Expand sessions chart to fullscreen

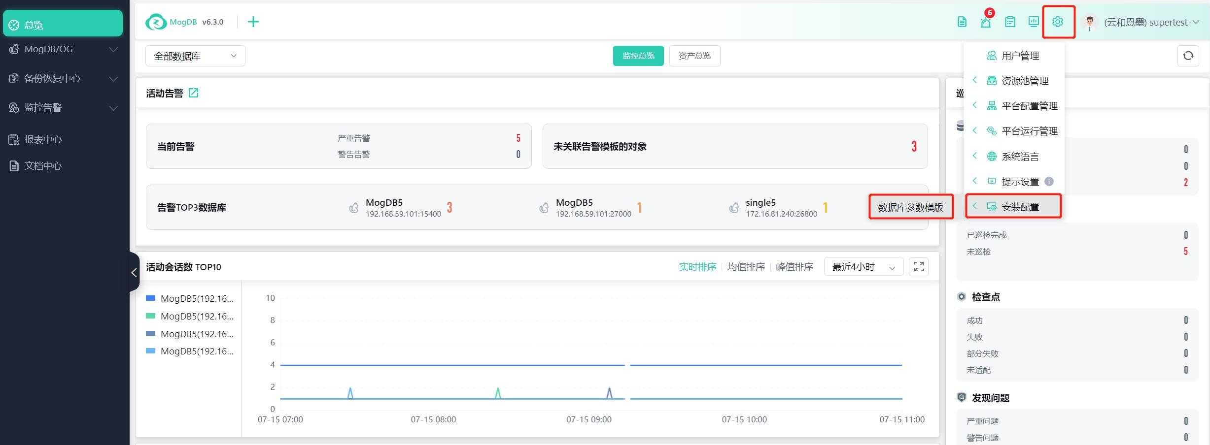[919, 267]
